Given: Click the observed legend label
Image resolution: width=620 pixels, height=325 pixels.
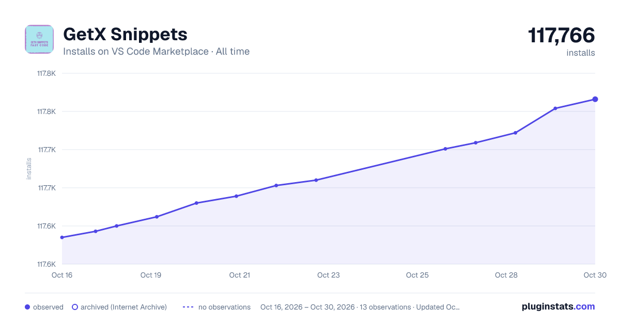Looking at the screenshot, I should (x=48, y=307).
